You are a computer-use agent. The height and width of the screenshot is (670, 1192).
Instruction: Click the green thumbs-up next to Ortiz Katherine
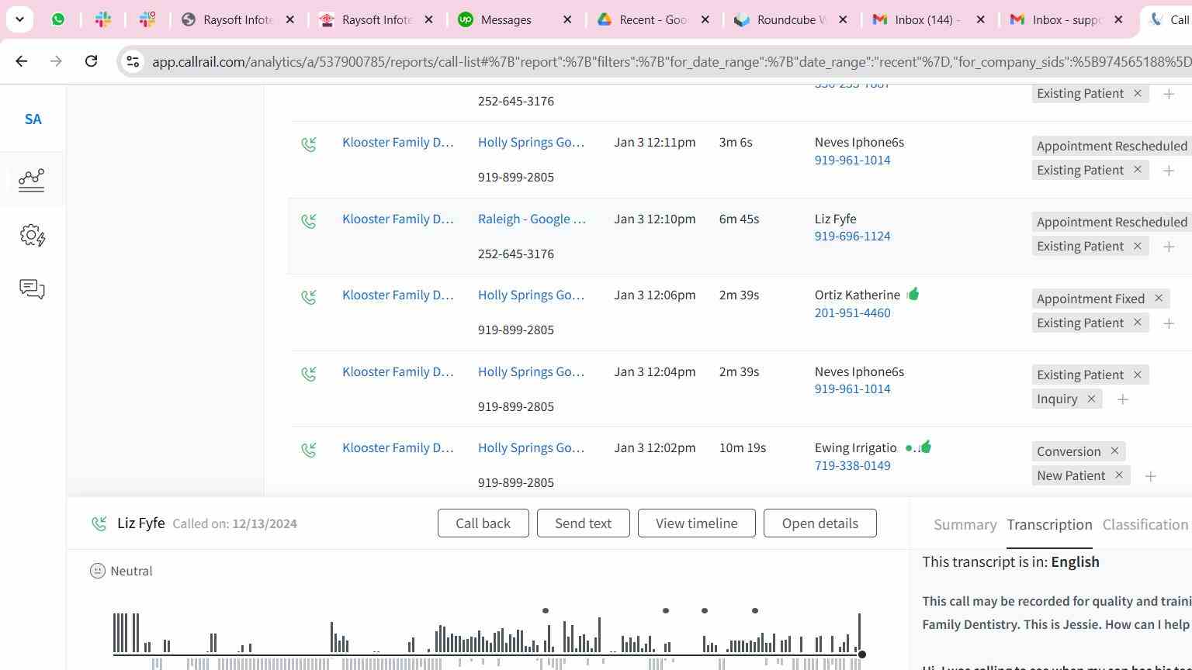[913, 294]
